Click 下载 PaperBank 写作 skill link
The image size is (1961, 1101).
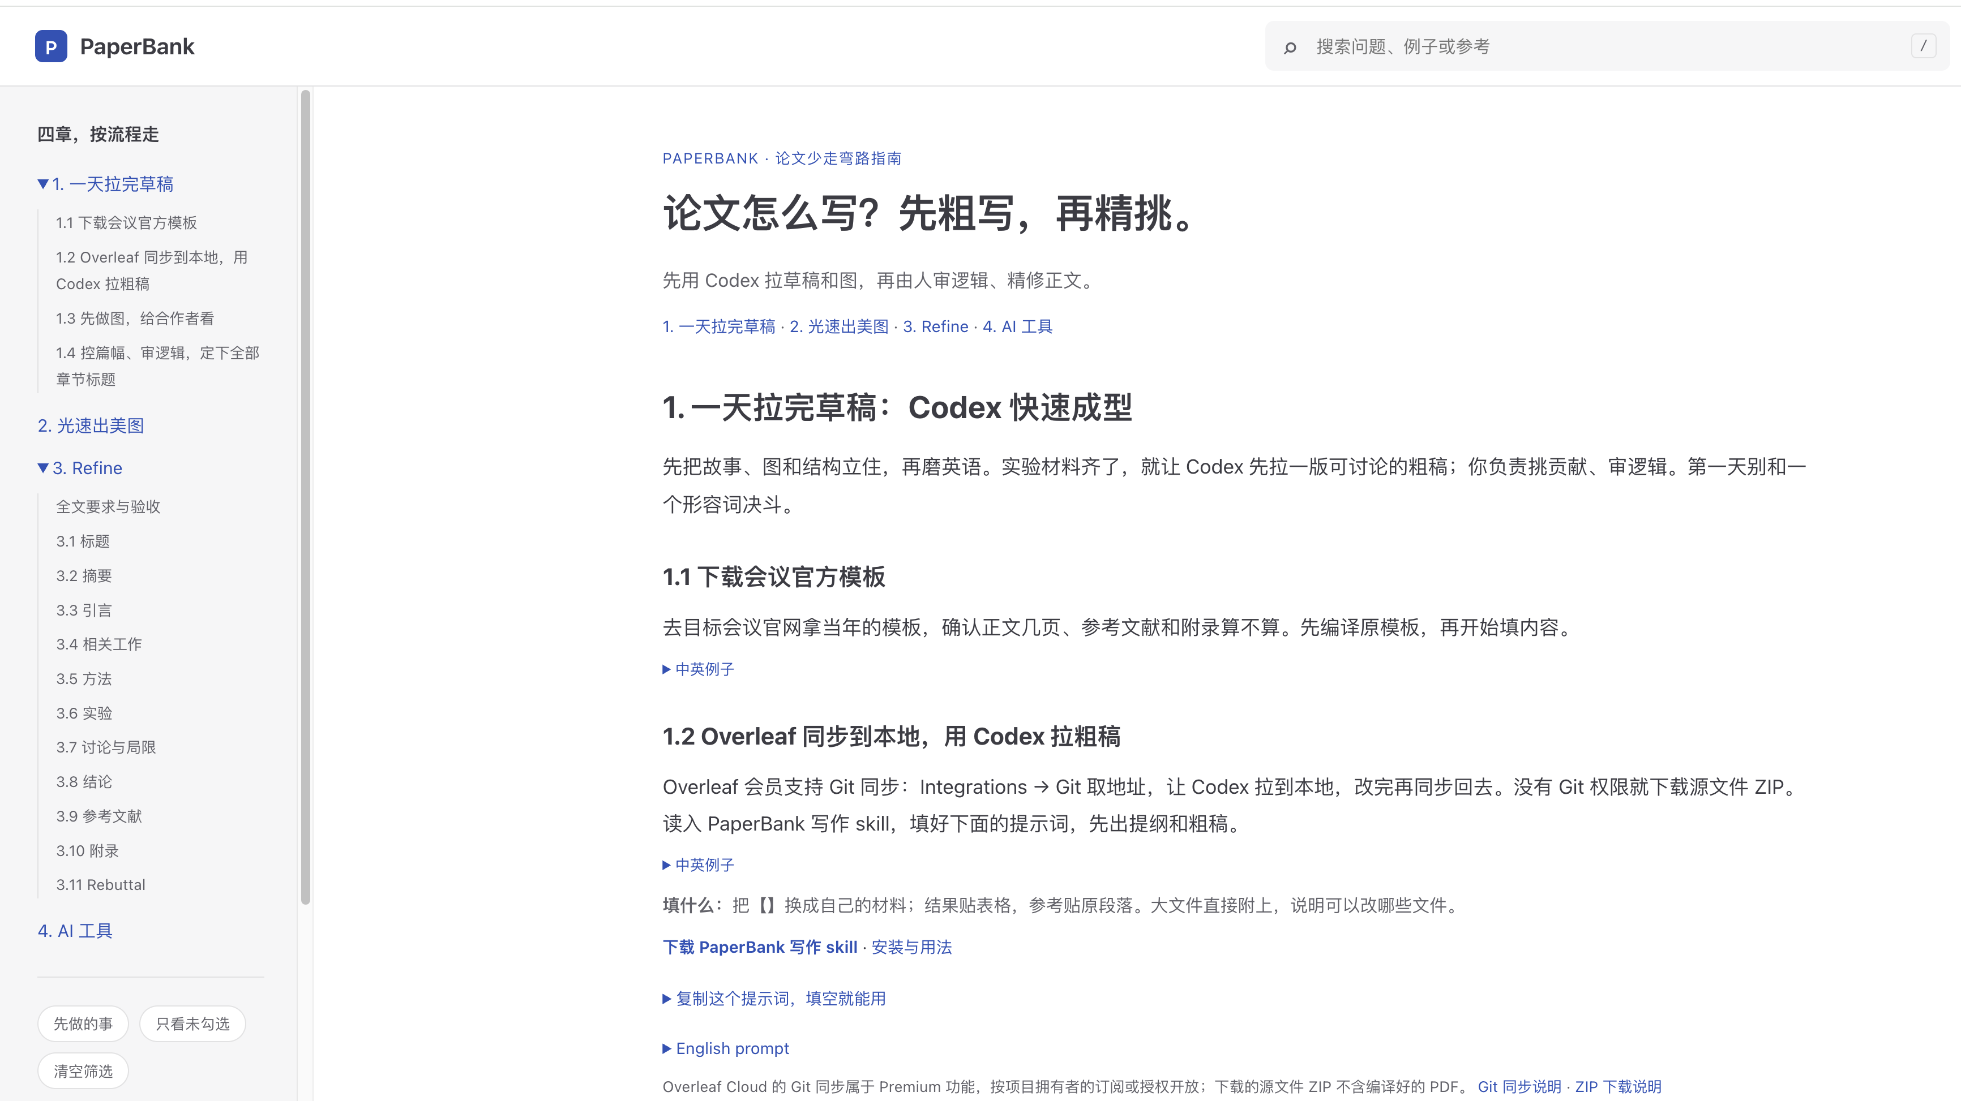760,947
